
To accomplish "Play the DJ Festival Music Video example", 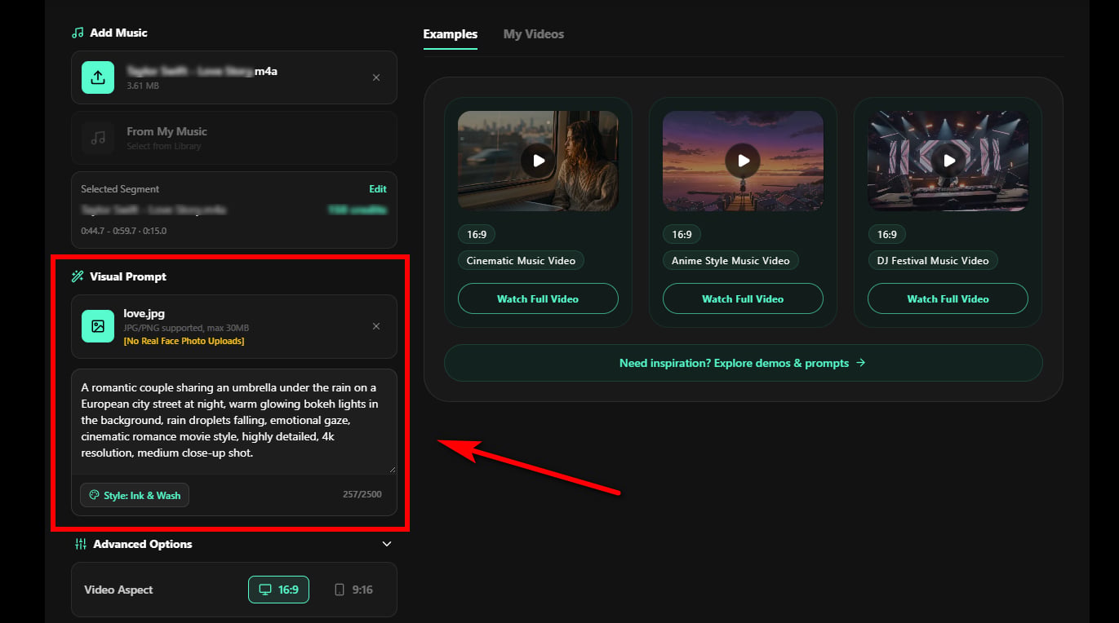I will click(948, 161).
